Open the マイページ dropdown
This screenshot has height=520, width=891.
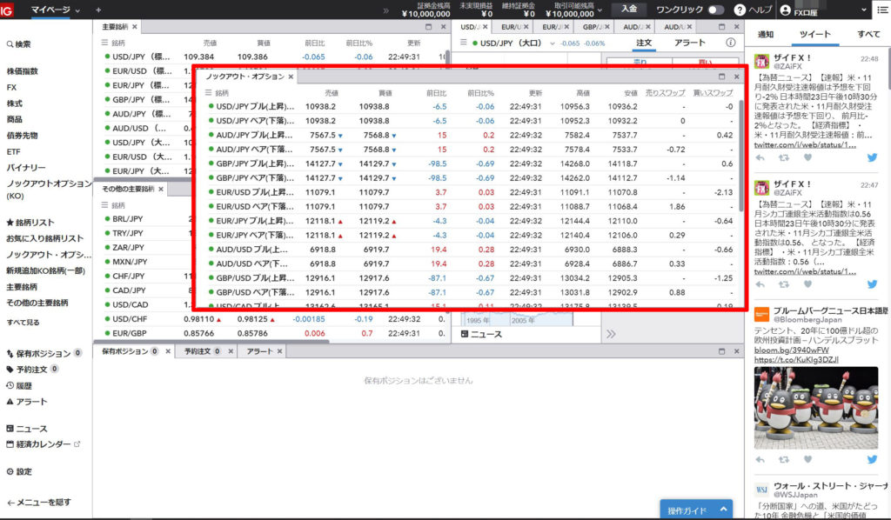[55, 10]
